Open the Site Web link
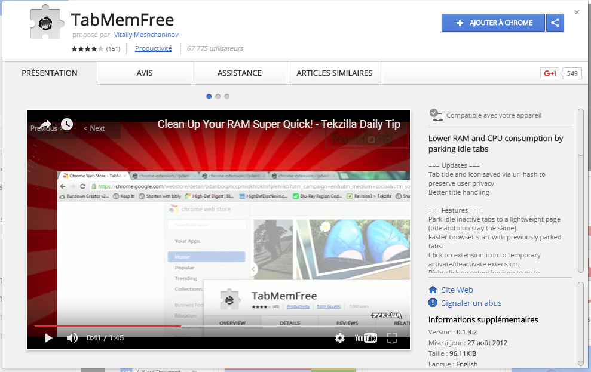Screen dimensions: 591x372 [x=457, y=290]
